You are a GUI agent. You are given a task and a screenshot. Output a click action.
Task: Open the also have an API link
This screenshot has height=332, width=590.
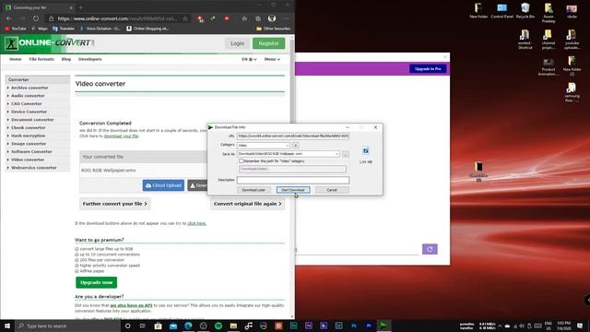(x=131, y=305)
